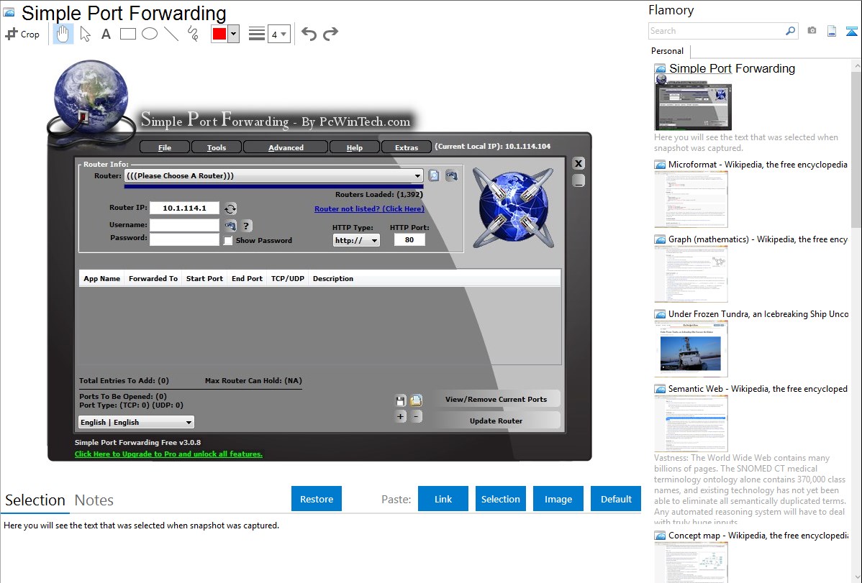The width and height of the screenshot is (862, 583).
Task: Click the Username input field
Action: click(x=184, y=225)
